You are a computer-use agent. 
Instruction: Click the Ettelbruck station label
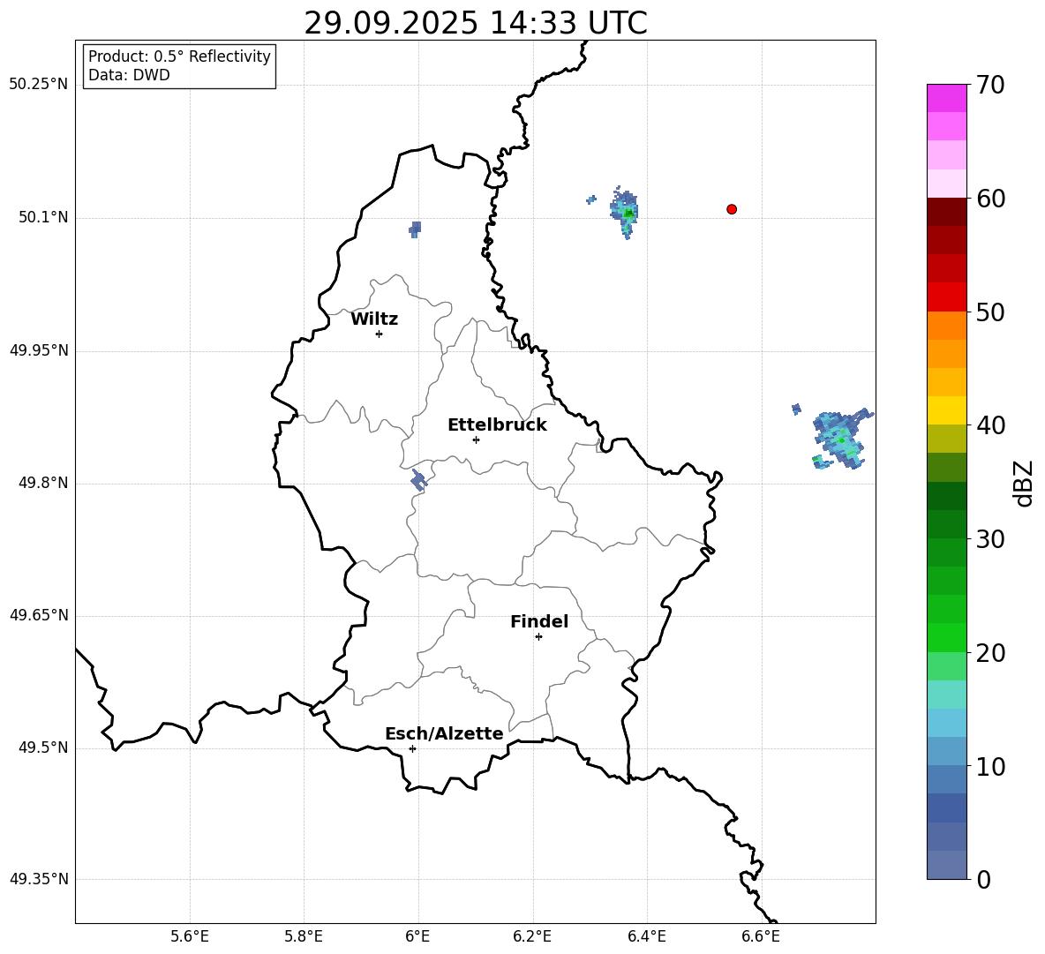[x=497, y=425]
